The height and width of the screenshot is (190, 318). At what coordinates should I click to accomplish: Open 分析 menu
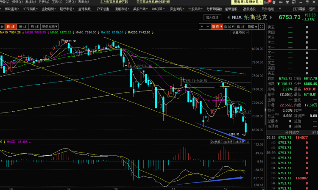[x=44, y=2]
